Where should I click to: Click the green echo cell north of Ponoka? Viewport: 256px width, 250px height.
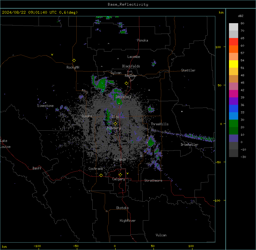coord(124,31)
